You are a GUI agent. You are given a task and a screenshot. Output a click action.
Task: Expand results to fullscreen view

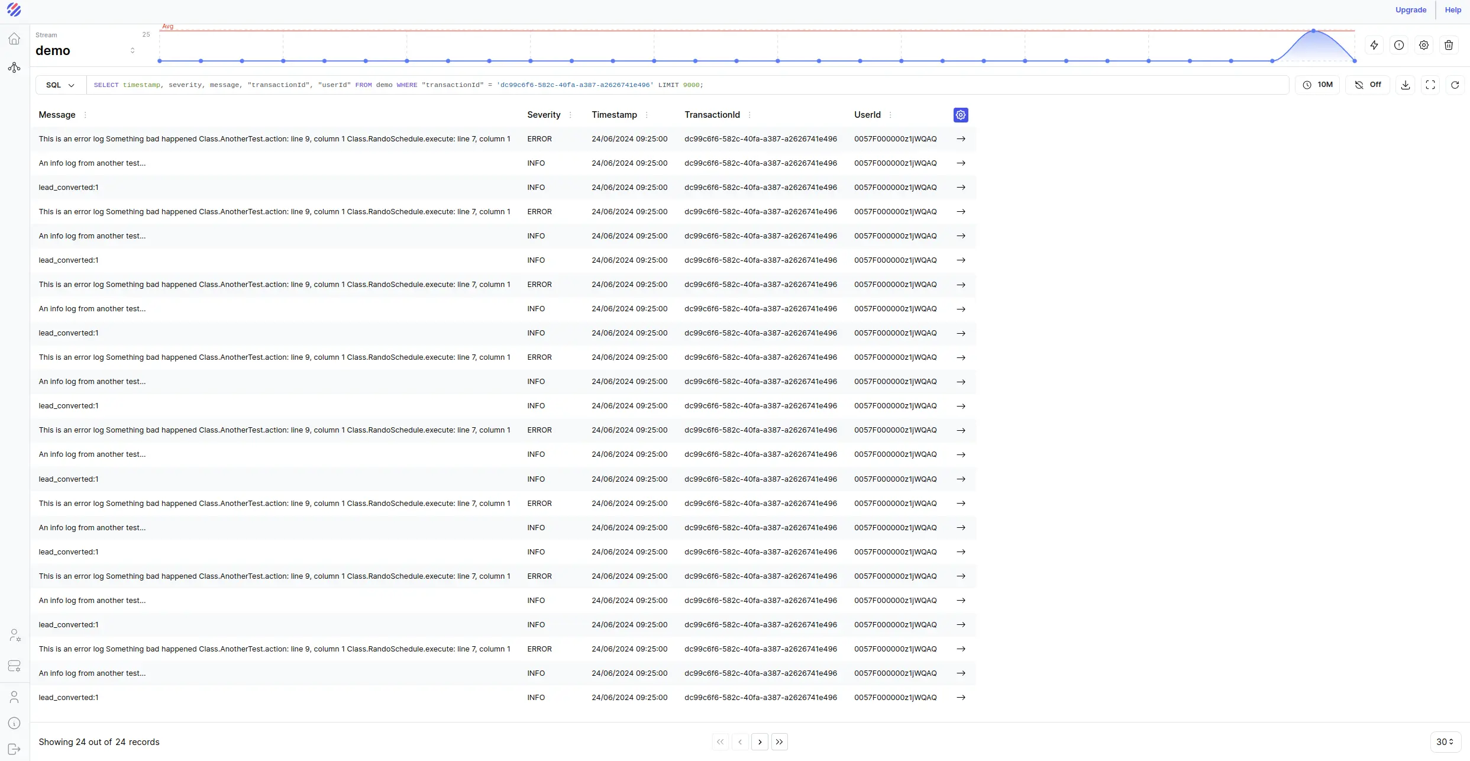pos(1430,85)
